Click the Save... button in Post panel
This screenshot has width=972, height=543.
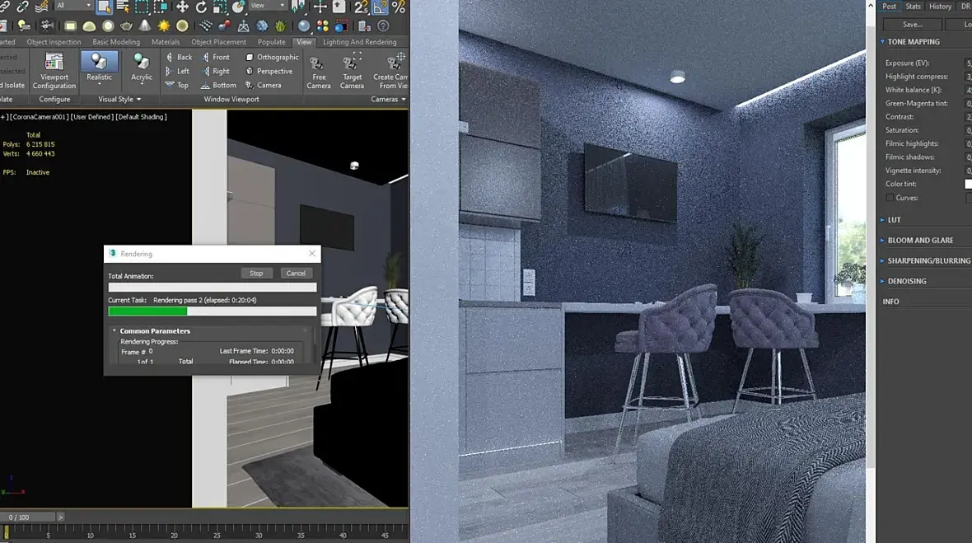pyautogui.click(x=913, y=25)
